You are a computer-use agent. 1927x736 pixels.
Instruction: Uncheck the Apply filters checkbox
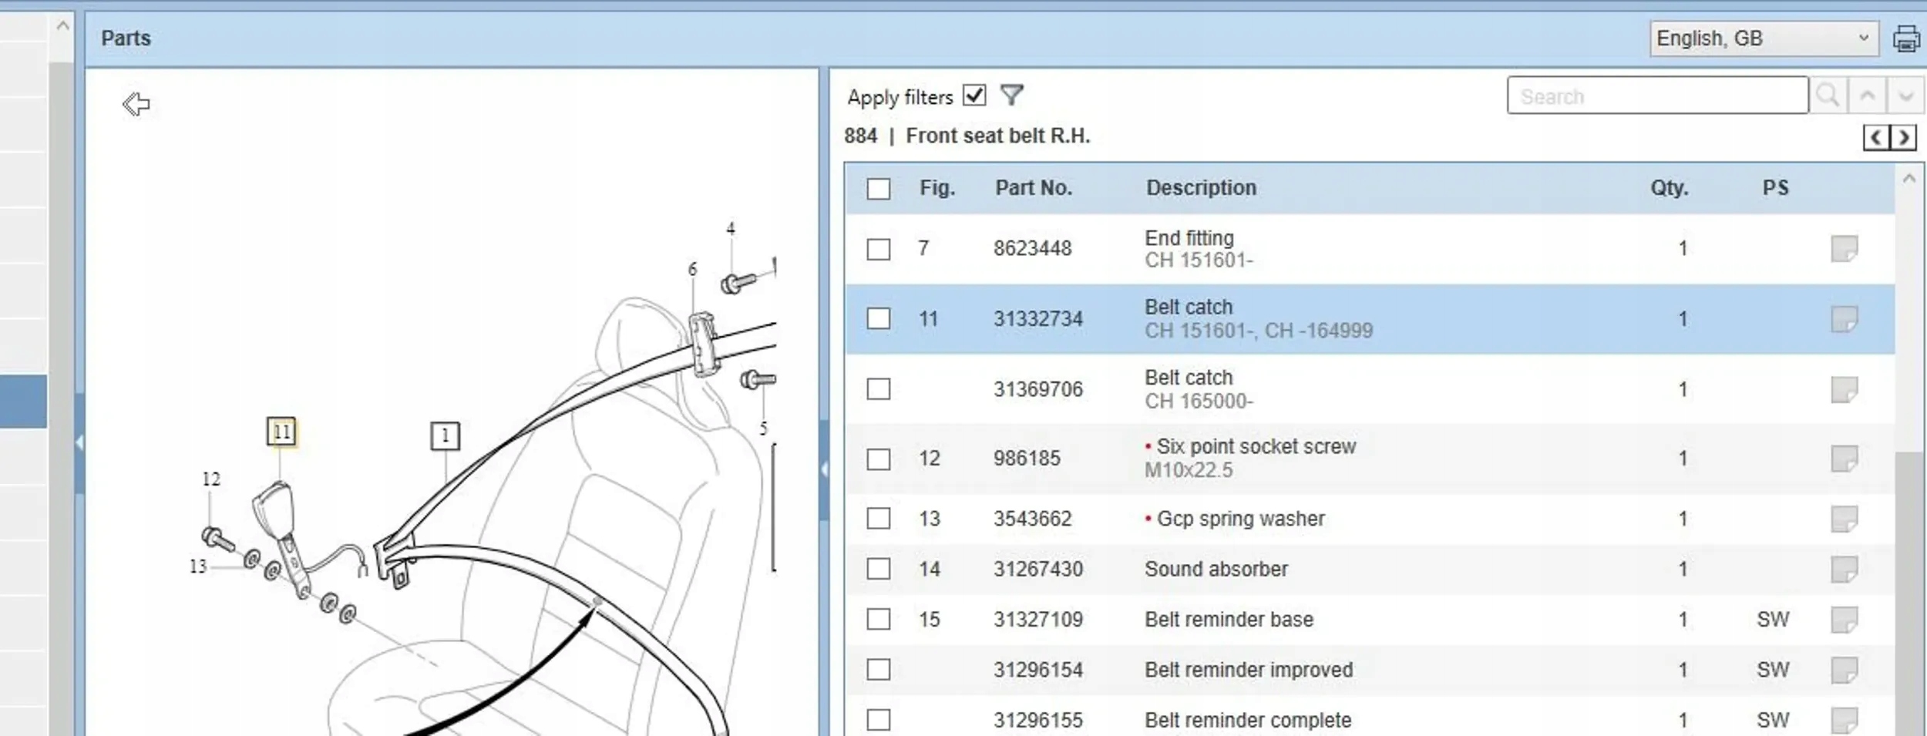[x=974, y=96]
